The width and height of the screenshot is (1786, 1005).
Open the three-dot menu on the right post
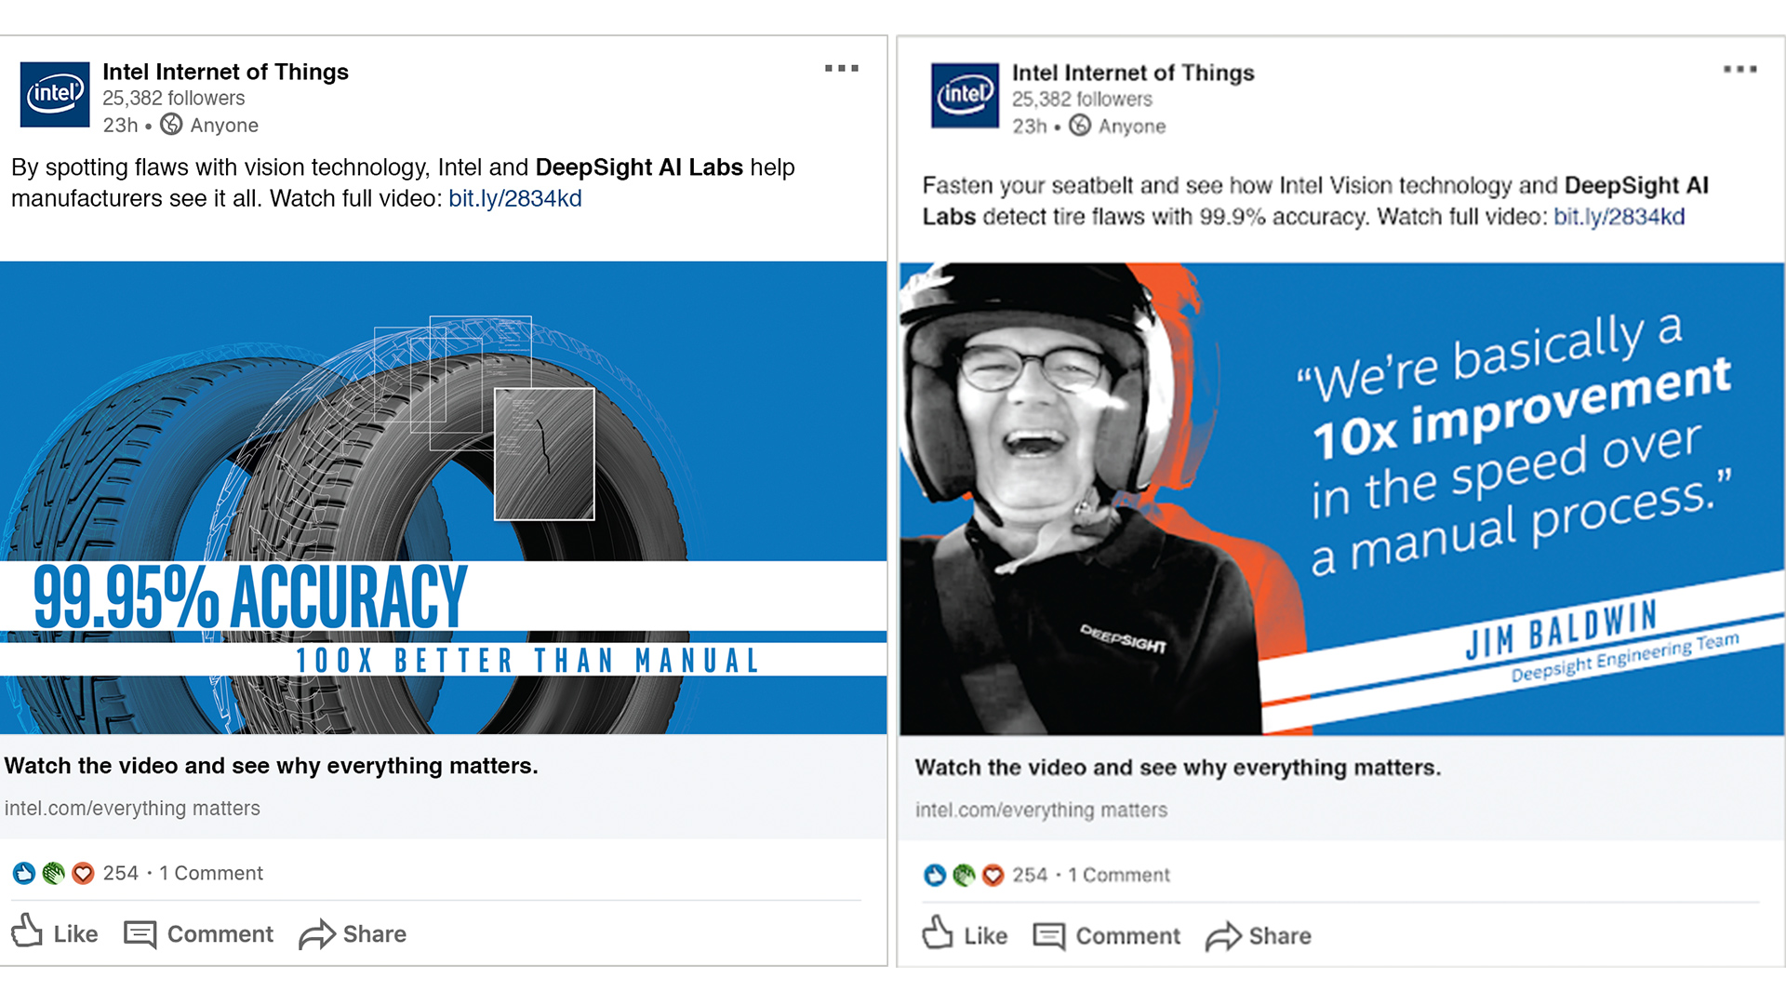(x=1739, y=69)
